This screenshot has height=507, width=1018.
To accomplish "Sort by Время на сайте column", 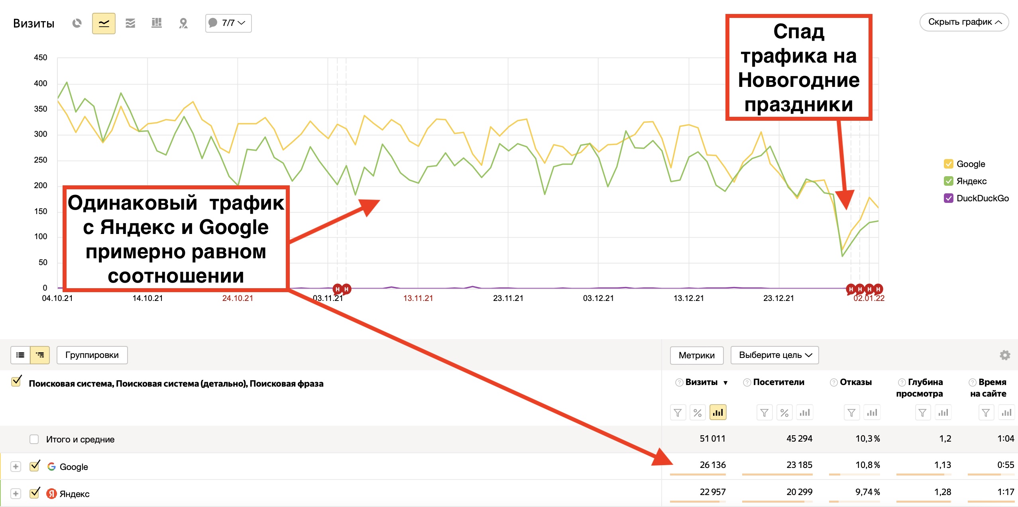I will [989, 388].
